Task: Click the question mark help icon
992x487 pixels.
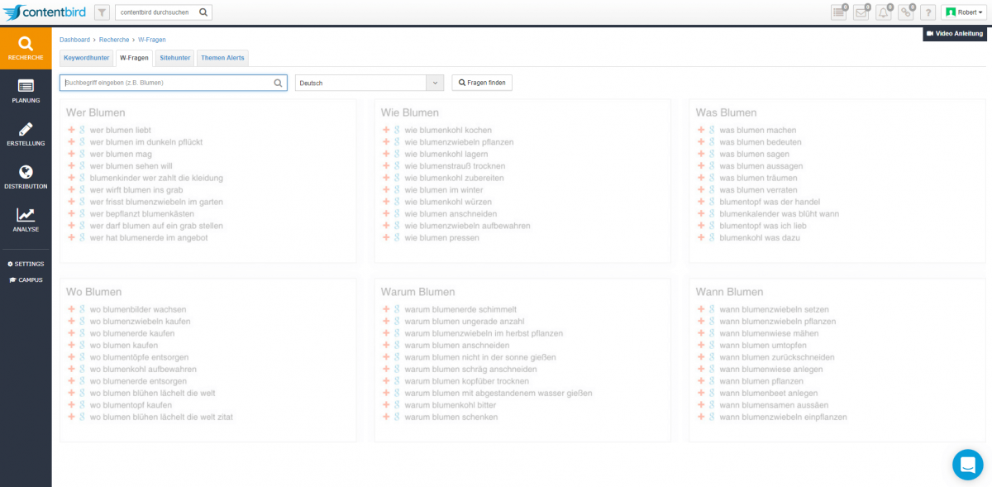Action: click(928, 12)
